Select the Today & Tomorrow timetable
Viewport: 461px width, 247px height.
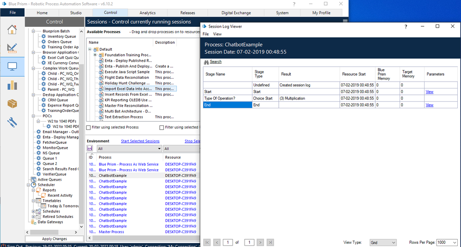pos(63,206)
